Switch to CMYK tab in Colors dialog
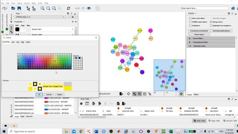 click(28, 42)
